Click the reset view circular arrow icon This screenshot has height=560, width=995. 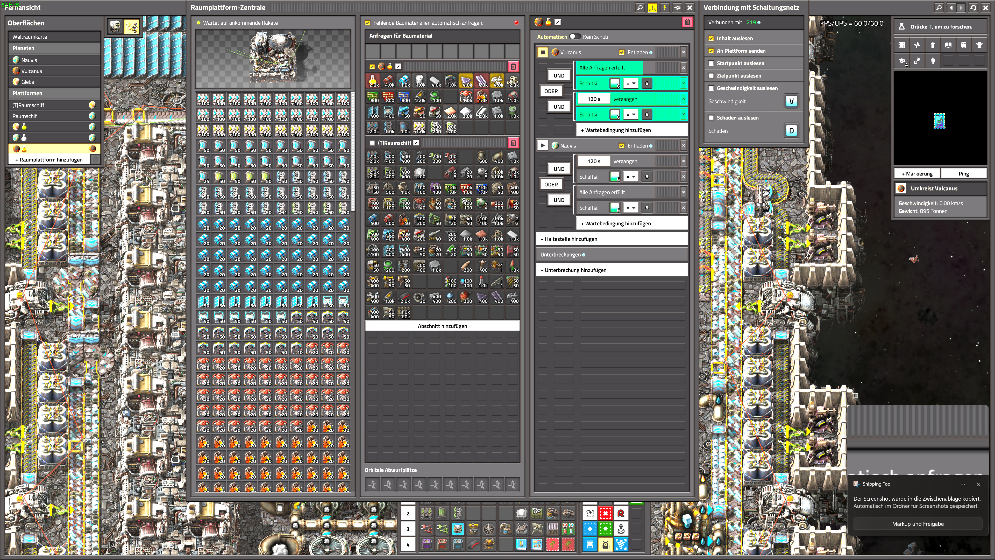[x=973, y=7]
